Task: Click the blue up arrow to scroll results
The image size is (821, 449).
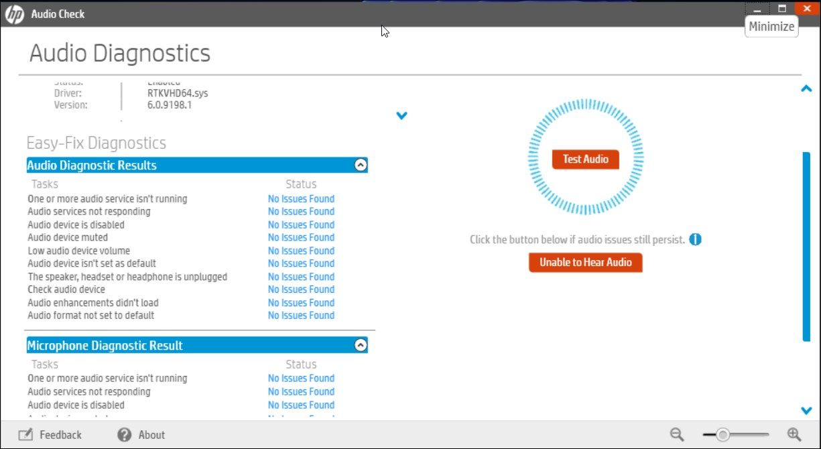Action: coord(806,88)
